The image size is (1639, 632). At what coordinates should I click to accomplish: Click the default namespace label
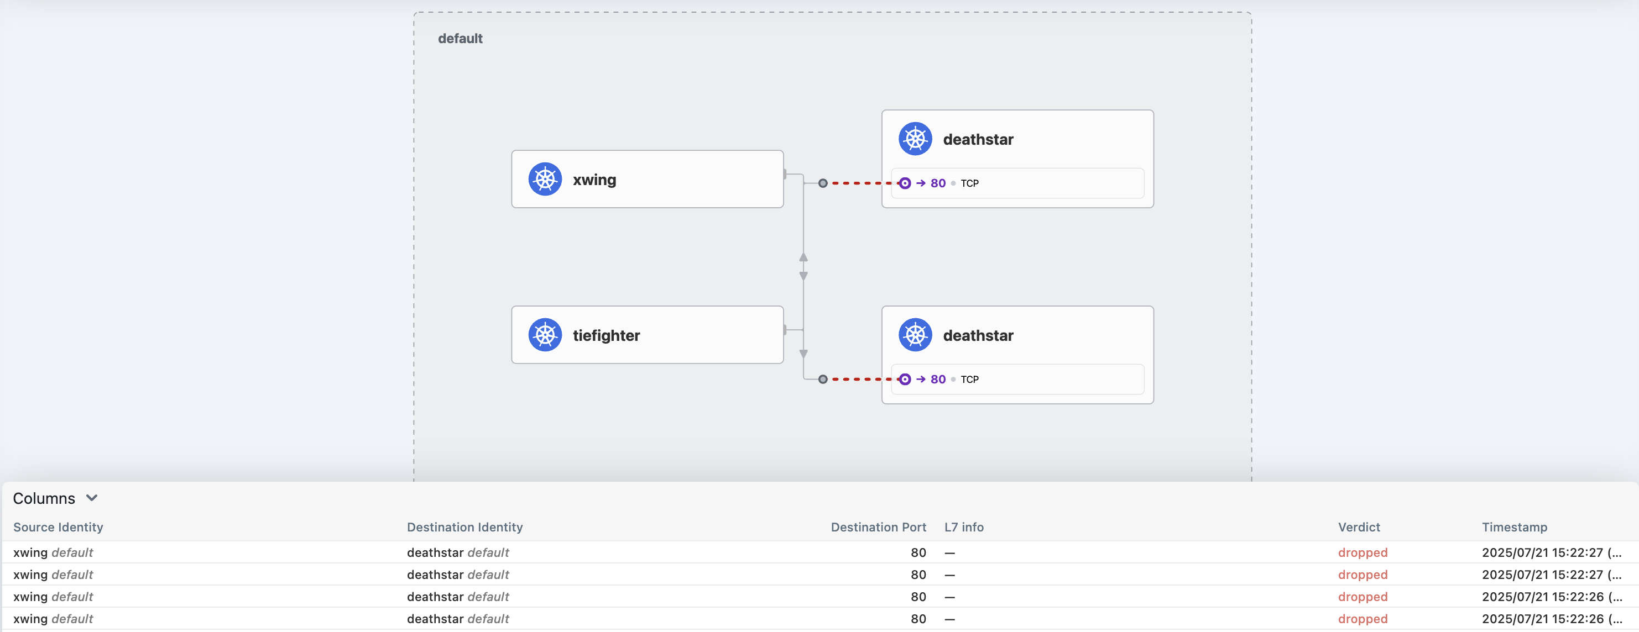tap(460, 39)
